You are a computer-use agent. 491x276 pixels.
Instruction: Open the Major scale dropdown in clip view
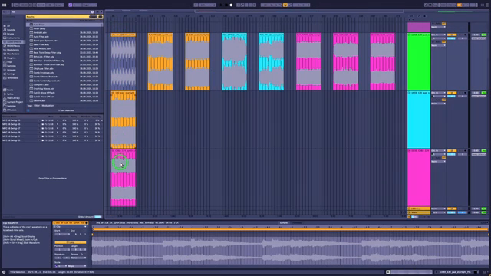tap(76, 266)
